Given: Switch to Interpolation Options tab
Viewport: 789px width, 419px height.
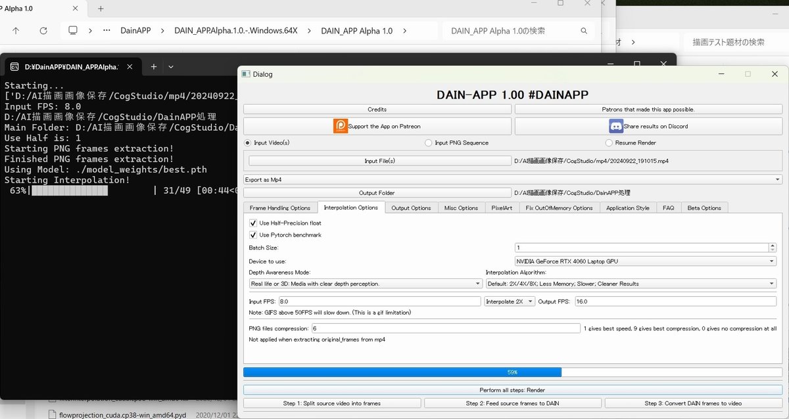Looking at the screenshot, I should pos(351,207).
